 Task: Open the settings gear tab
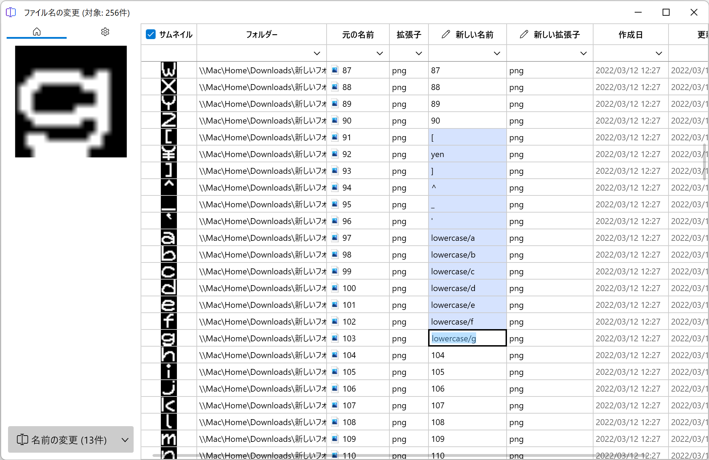105,32
